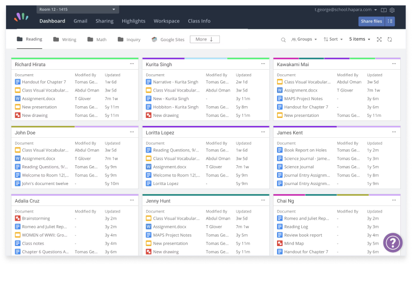The image size is (412, 305).
Task: Click the Hapara logo
Action: (x=21, y=17)
